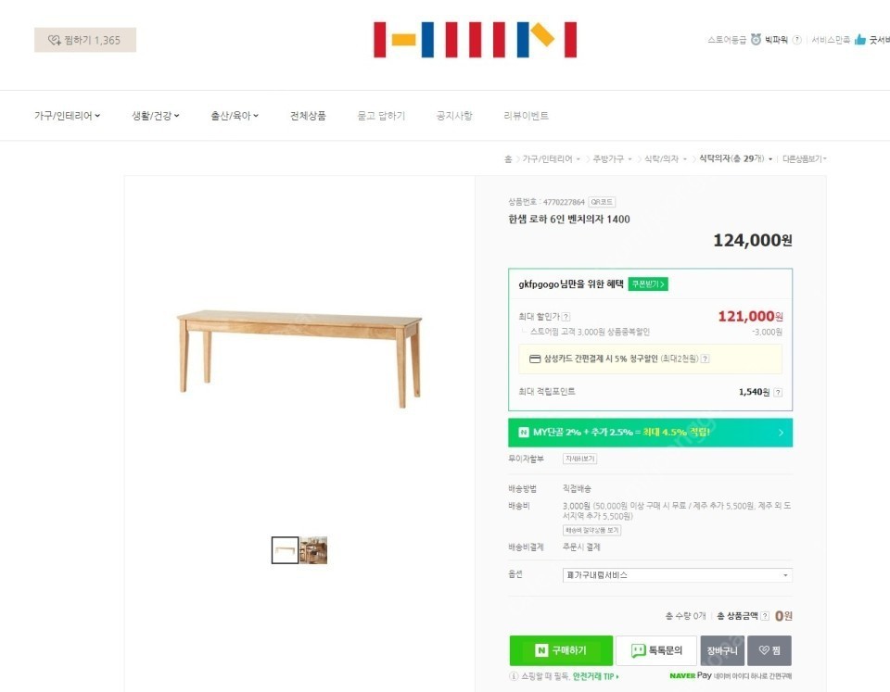Image resolution: width=890 pixels, height=692 pixels.
Task: Click the heart icon on 찜 button
Action: [x=763, y=650]
